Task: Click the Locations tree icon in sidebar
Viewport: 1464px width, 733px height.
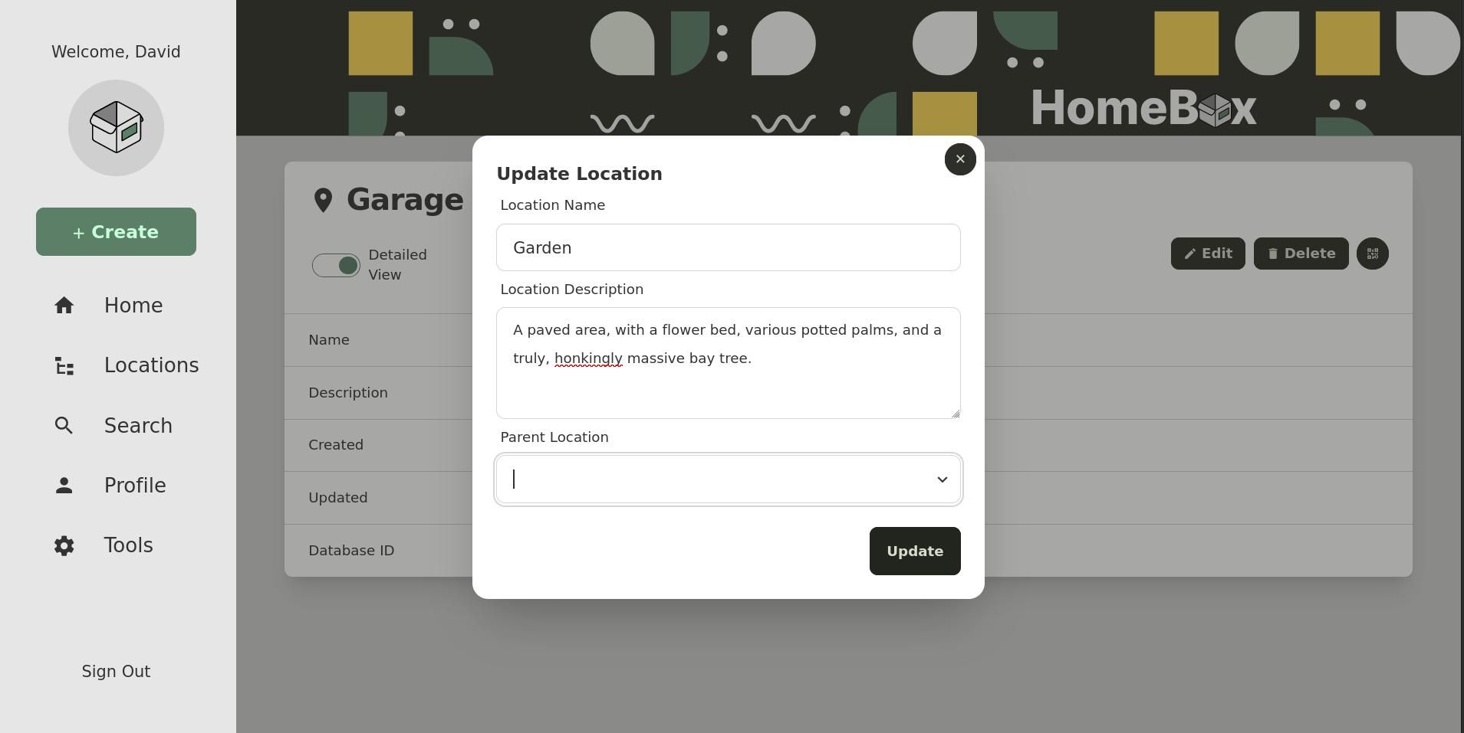Action: [64, 366]
